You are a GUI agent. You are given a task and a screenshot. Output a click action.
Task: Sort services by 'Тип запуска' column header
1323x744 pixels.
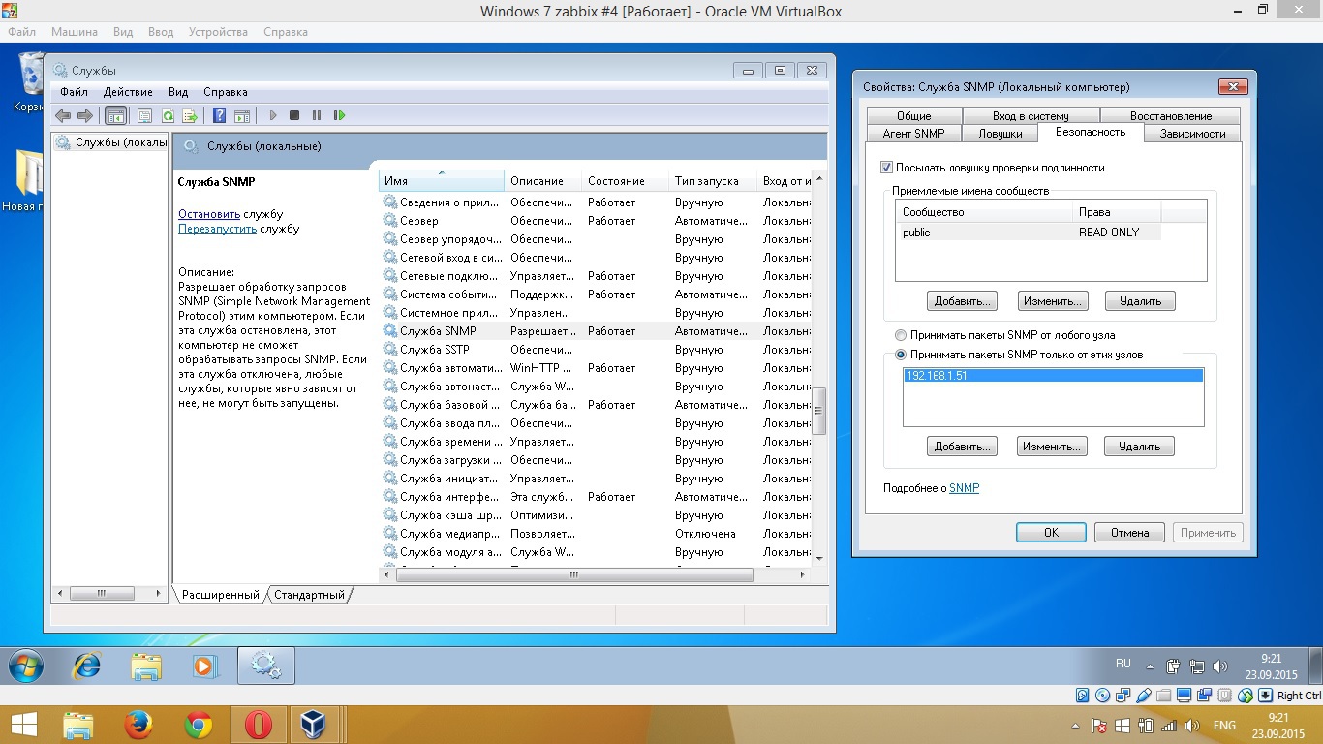tap(713, 181)
